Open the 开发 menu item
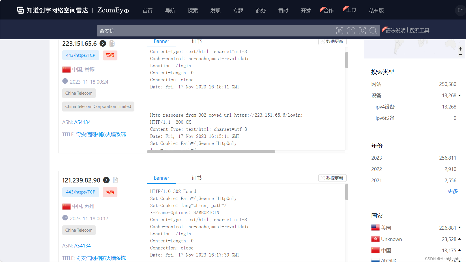Screen dimensions: 466x263 [306, 10]
